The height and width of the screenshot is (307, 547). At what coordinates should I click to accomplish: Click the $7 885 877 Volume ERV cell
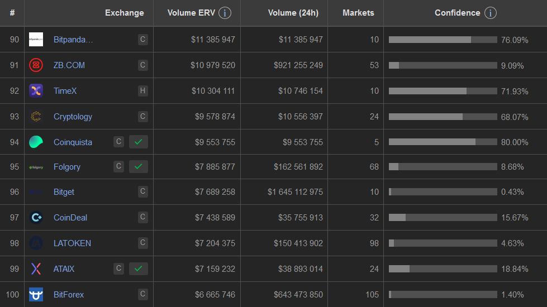tap(215, 167)
